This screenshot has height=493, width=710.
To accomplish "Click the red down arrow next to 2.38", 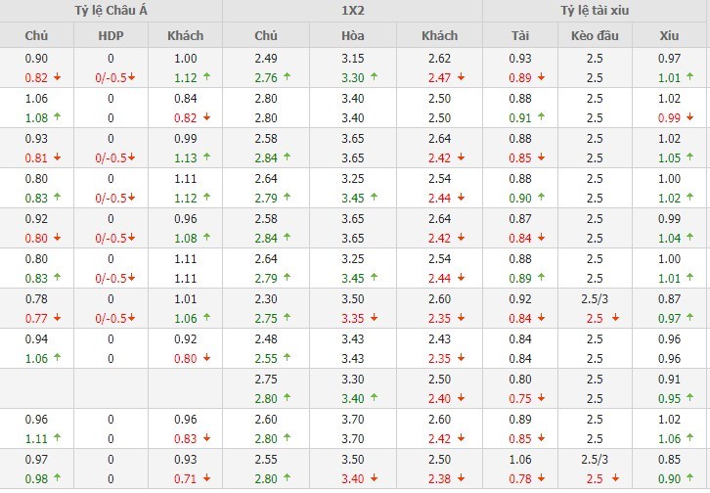I will pos(461,477).
